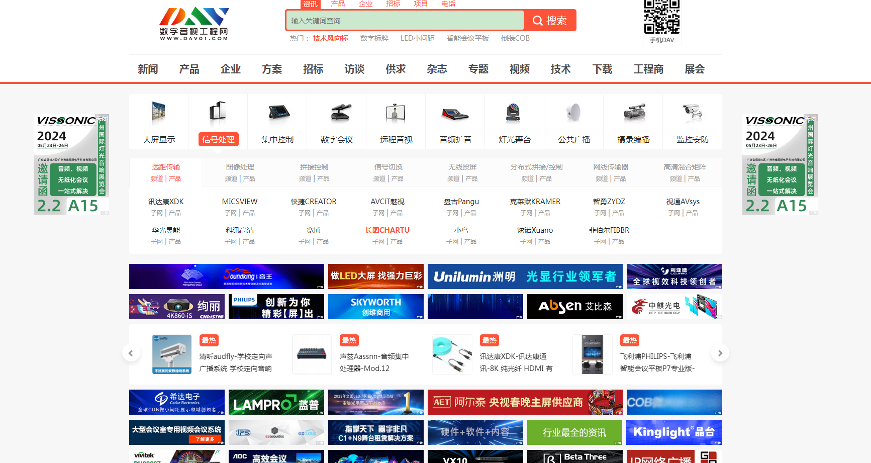Open the 讯达康XDK HDMI cable thumbnail
Viewport: 871px width, 463px height.
(x=452, y=354)
